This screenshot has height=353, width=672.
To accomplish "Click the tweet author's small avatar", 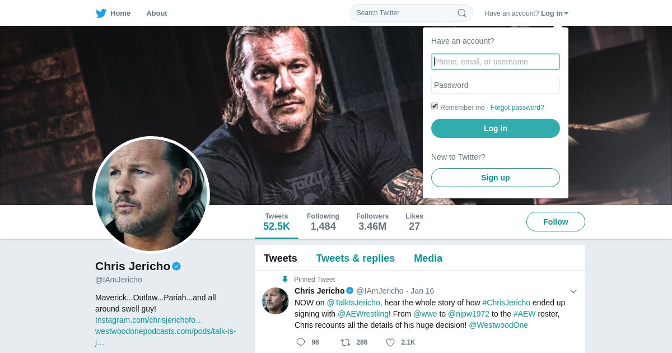I will point(276,301).
